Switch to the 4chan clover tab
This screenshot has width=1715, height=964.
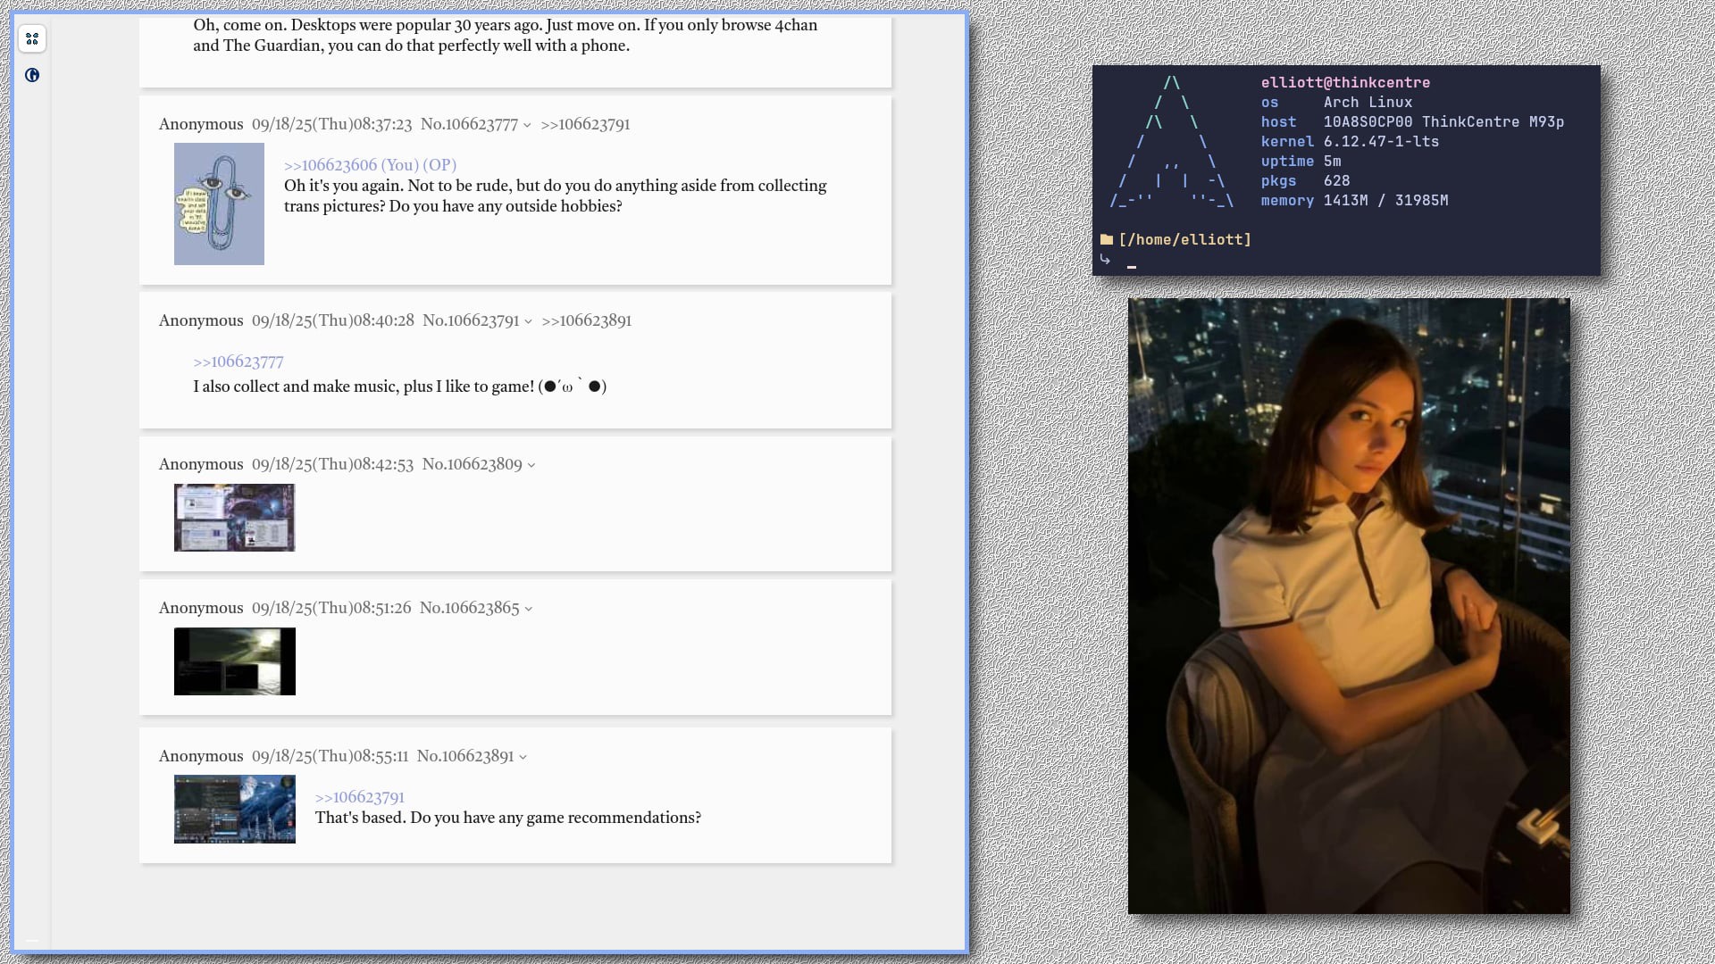click(x=32, y=38)
